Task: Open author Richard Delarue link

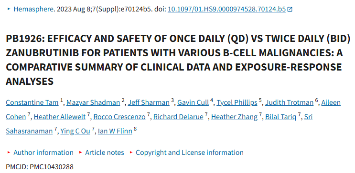Action: pos(178,117)
